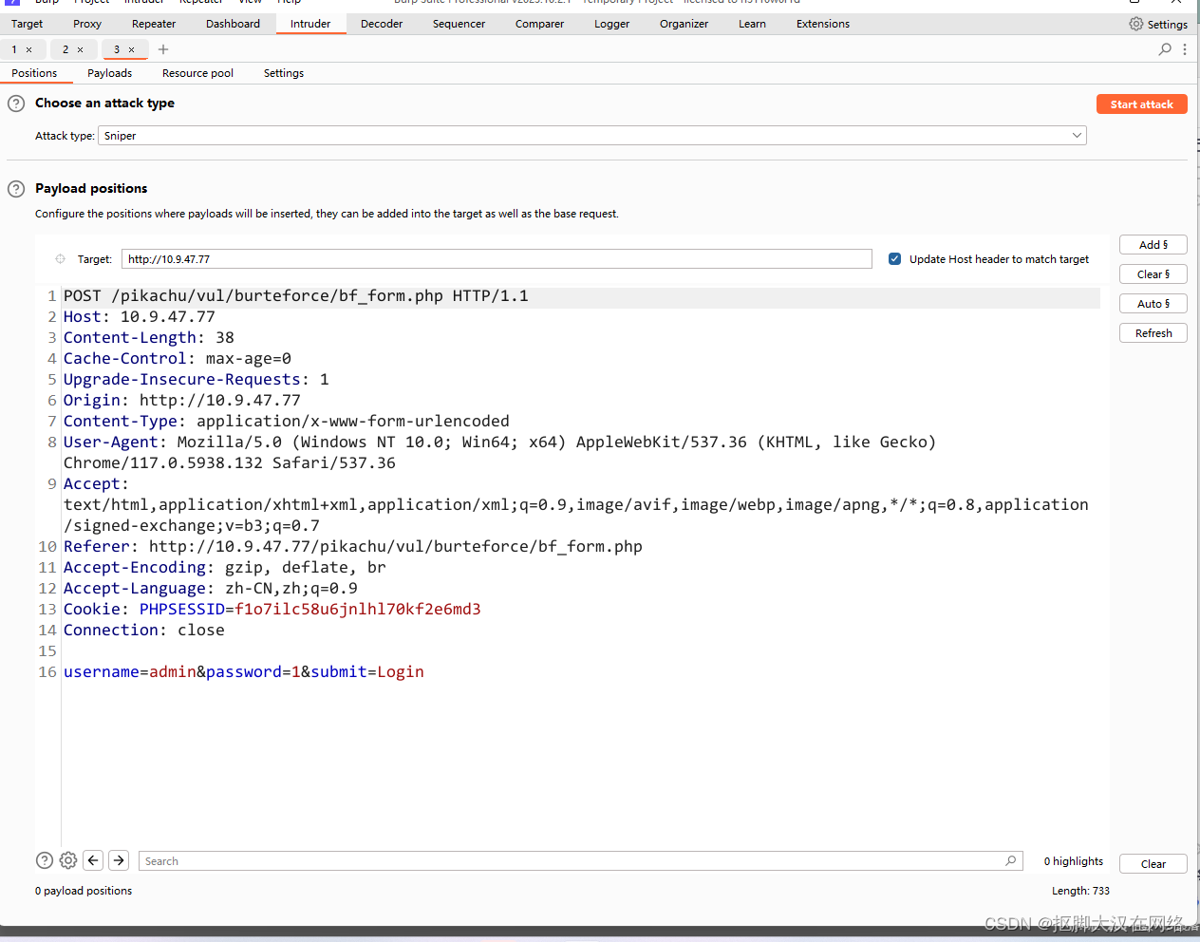The image size is (1200, 942).
Task: Switch to the Positions sub-tab
Action: pyautogui.click(x=34, y=73)
